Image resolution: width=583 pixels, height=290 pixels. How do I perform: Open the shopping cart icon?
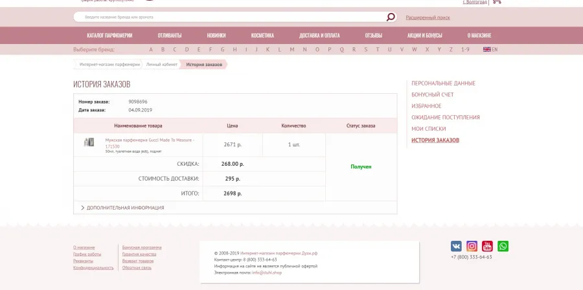pyautogui.click(x=496, y=2)
